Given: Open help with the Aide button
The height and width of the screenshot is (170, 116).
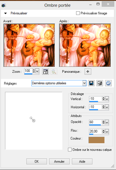Looking at the screenshot, I should pos(82,162).
